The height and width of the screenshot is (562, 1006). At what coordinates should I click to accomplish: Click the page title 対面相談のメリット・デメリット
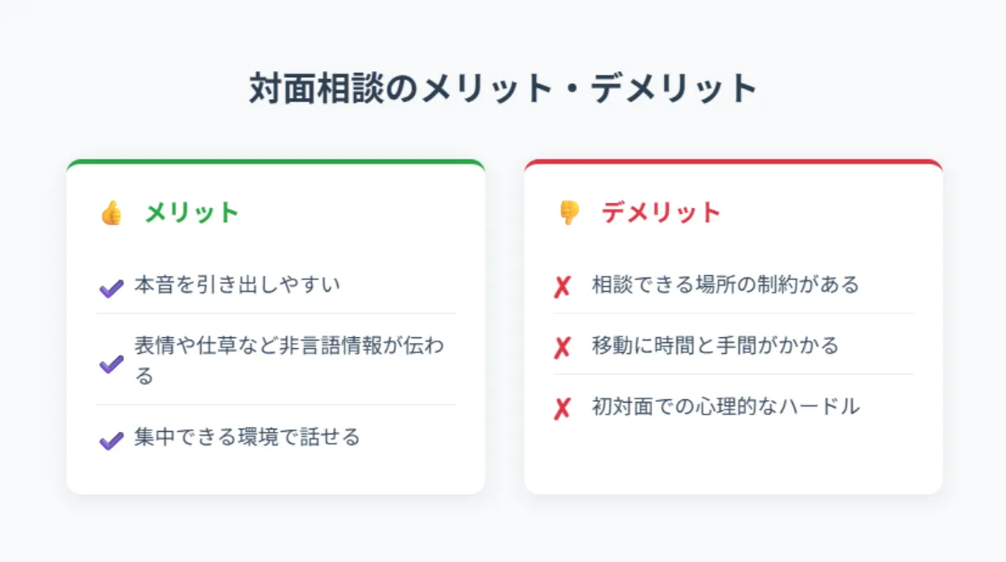[503, 89]
